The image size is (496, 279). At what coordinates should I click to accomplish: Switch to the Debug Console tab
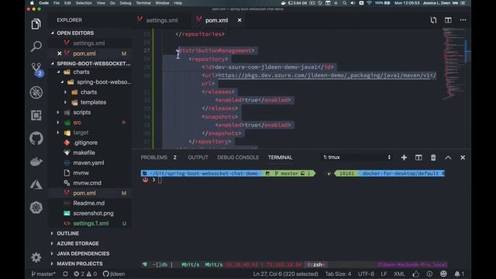[238, 157]
